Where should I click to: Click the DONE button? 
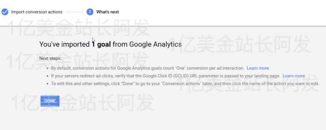pyautogui.click(x=50, y=101)
